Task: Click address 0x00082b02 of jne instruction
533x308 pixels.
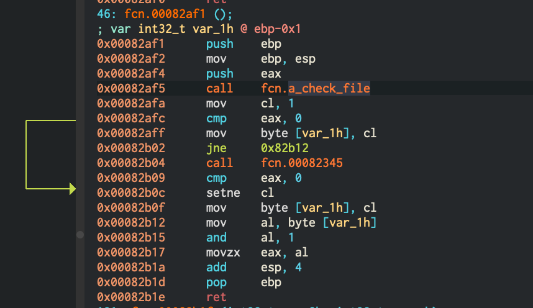Action: point(130,148)
